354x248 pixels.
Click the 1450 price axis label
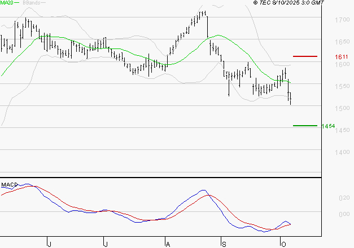[x=342, y=130]
